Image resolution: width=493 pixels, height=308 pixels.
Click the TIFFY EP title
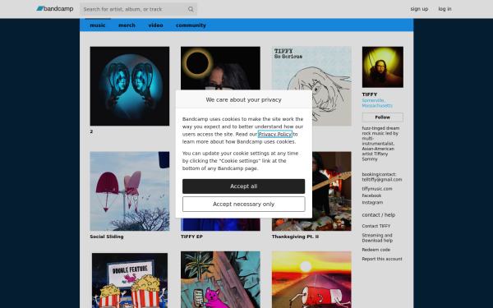tap(191, 237)
